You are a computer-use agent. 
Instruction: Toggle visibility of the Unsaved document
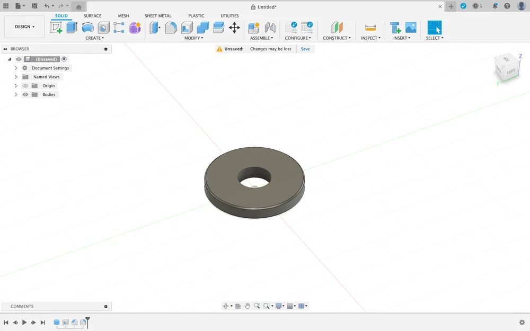pos(19,59)
